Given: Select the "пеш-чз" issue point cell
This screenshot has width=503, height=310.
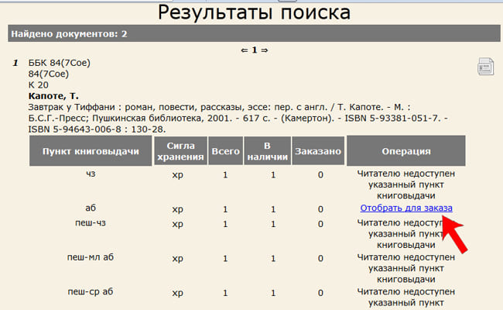Looking at the screenshot, I should point(91,223).
